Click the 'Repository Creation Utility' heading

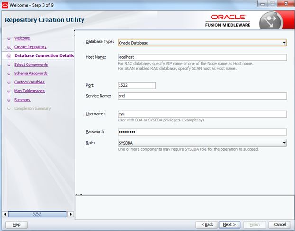[45, 20]
